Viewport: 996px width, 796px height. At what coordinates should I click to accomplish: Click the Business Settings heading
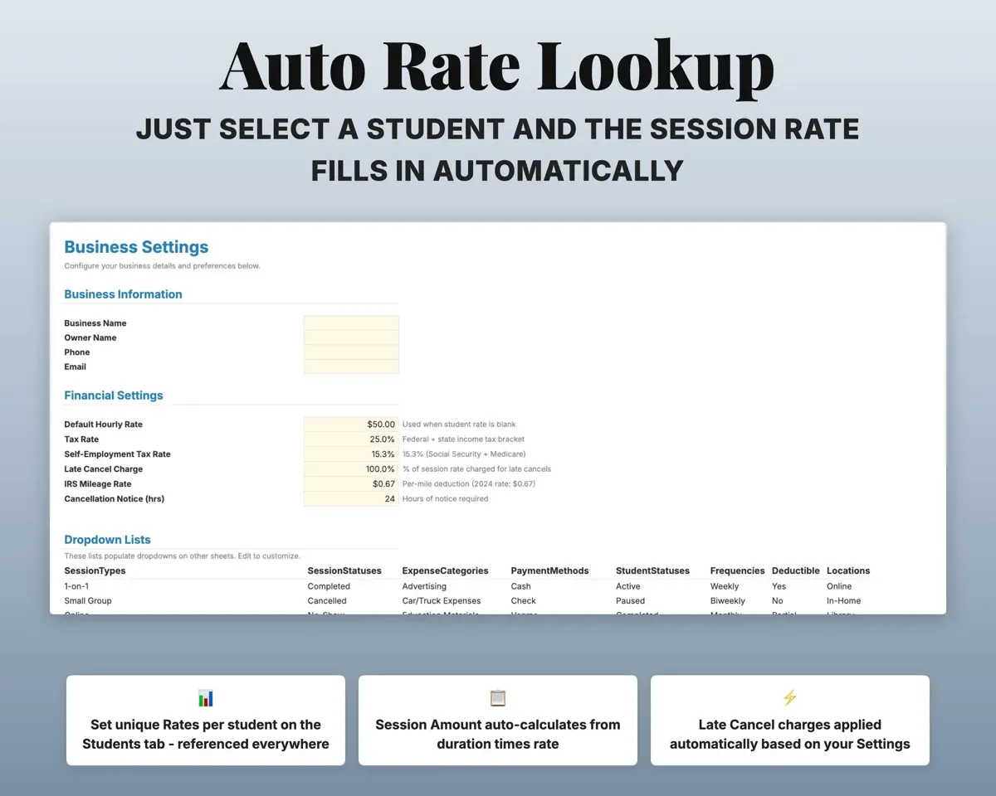(136, 247)
